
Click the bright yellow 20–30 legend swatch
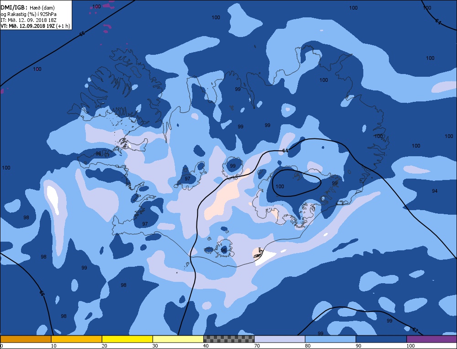click(x=128, y=339)
